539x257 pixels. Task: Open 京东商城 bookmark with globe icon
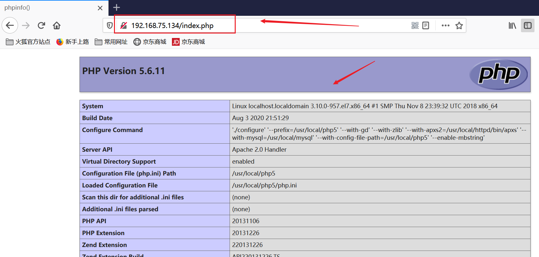tap(150, 42)
